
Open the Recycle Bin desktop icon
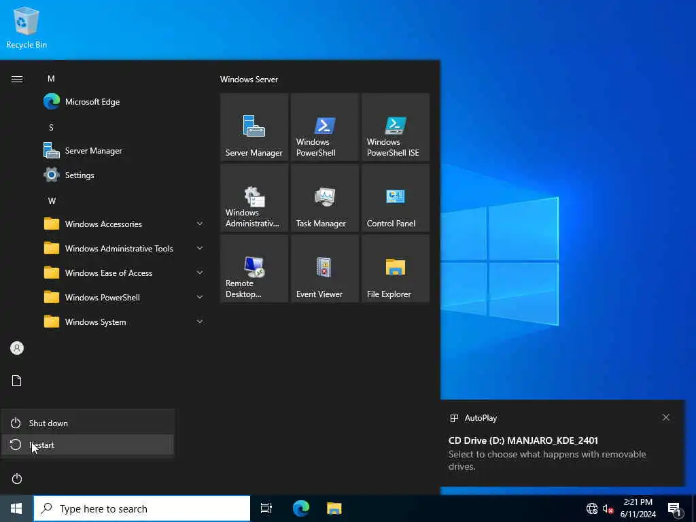coord(27,28)
